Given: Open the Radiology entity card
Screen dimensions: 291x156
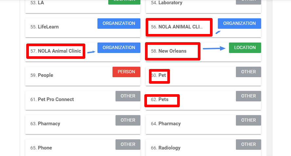Looking at the screenshot, I should click(169, 148).
